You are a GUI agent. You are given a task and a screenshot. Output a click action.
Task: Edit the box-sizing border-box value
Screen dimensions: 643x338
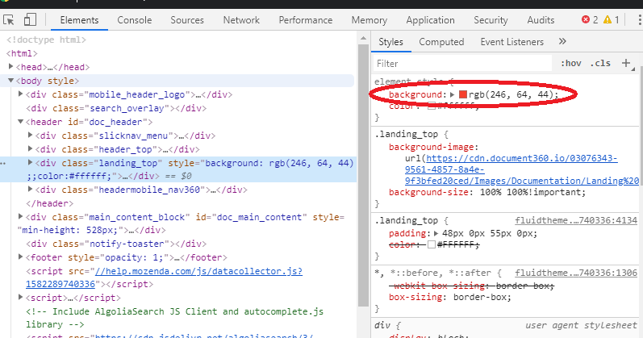point(482,297)
